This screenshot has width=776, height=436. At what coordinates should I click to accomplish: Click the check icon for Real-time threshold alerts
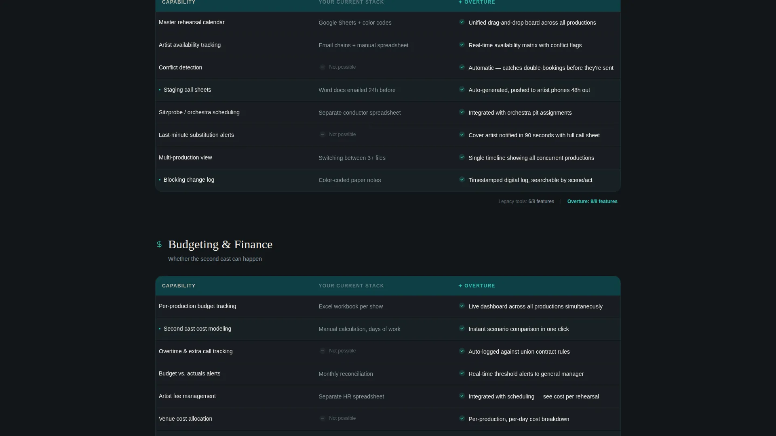coord(462,373)
